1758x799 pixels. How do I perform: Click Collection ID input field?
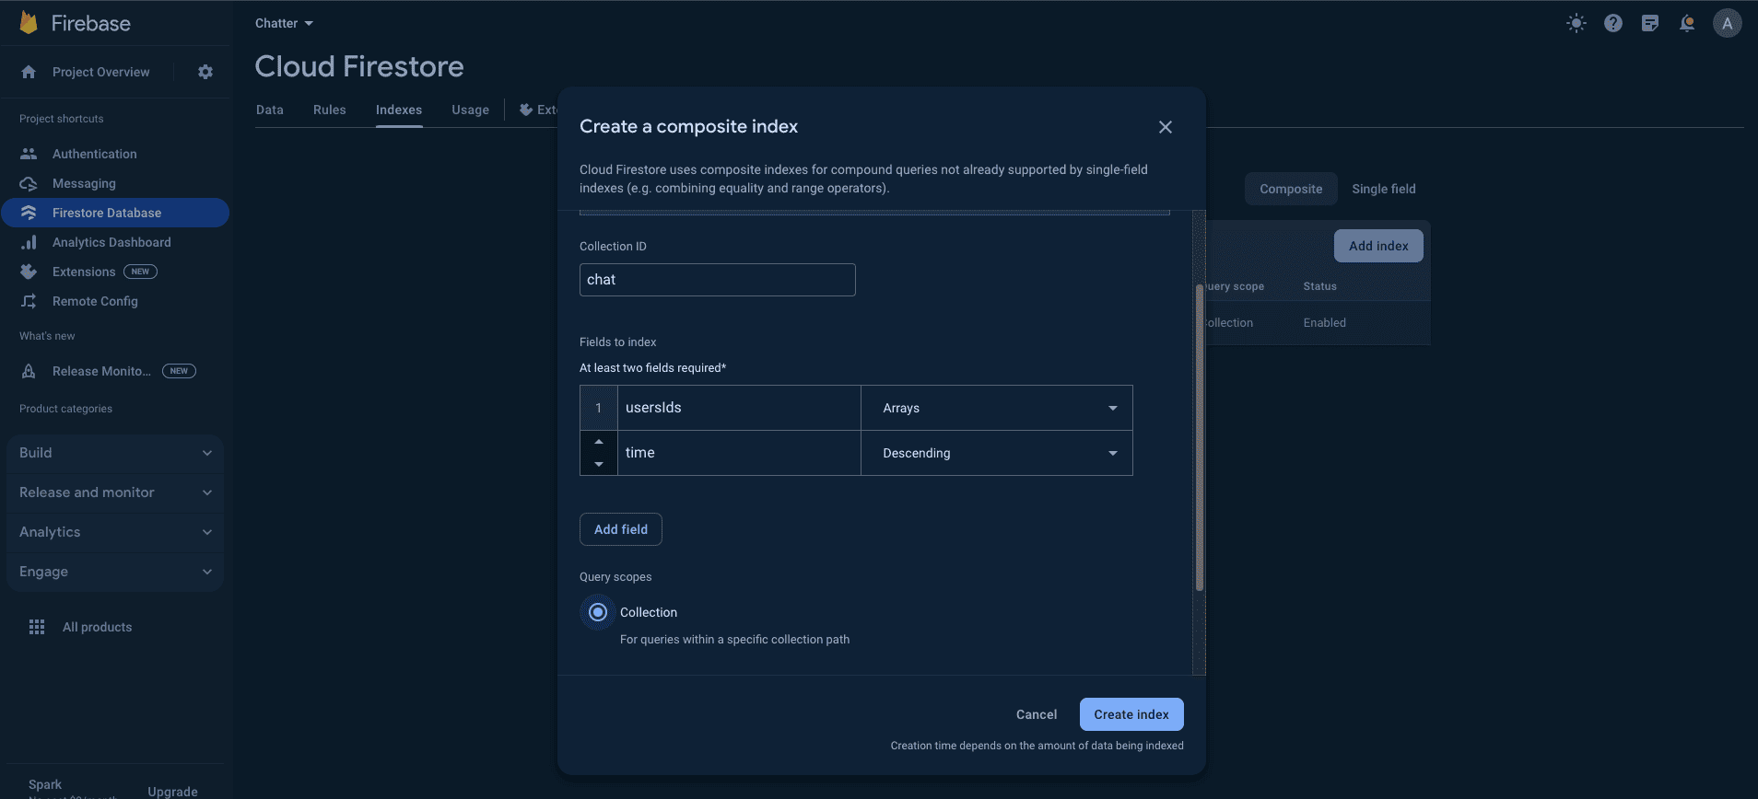pos(718,280)
